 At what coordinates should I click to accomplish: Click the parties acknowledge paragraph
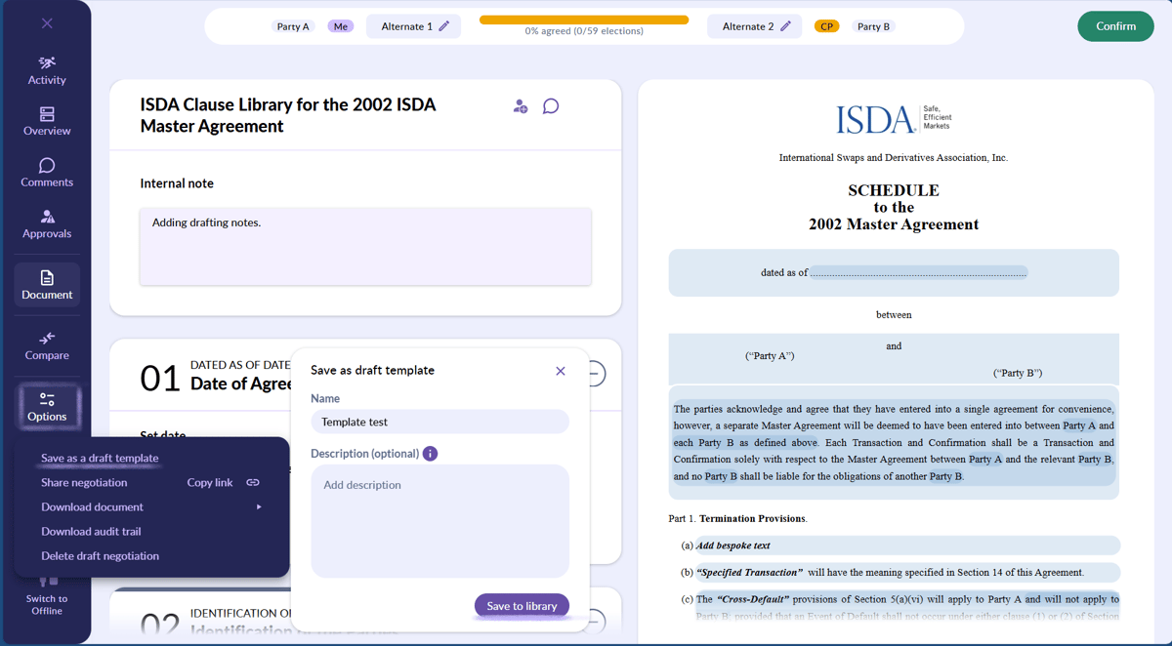click(x=894, y=443)
